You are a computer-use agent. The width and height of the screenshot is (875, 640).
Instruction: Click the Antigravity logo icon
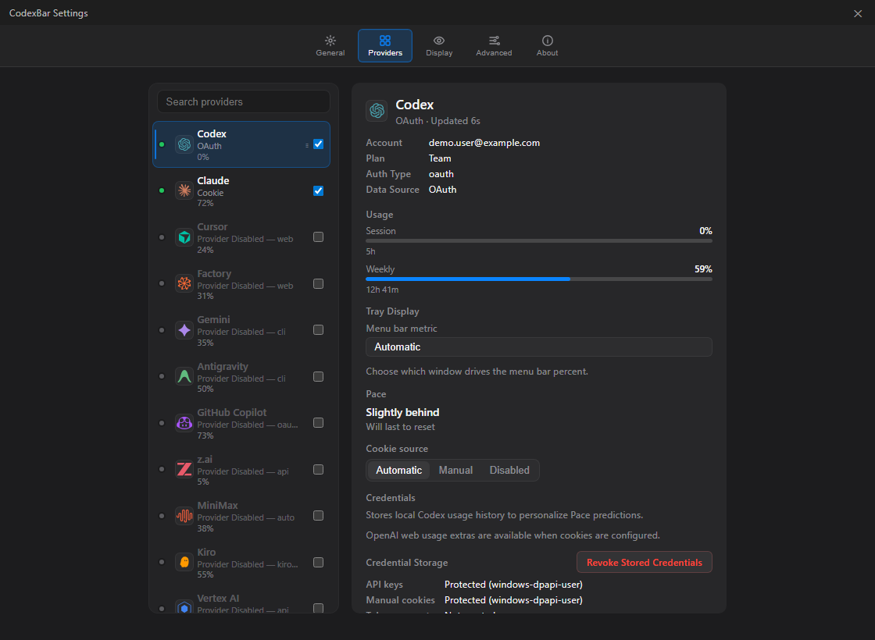click(x=184, y=377)
